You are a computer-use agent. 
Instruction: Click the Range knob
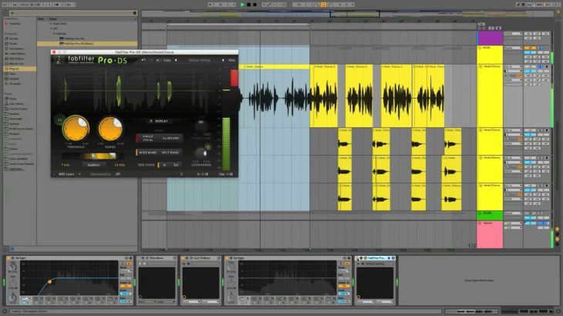click(x=110, y=128)
